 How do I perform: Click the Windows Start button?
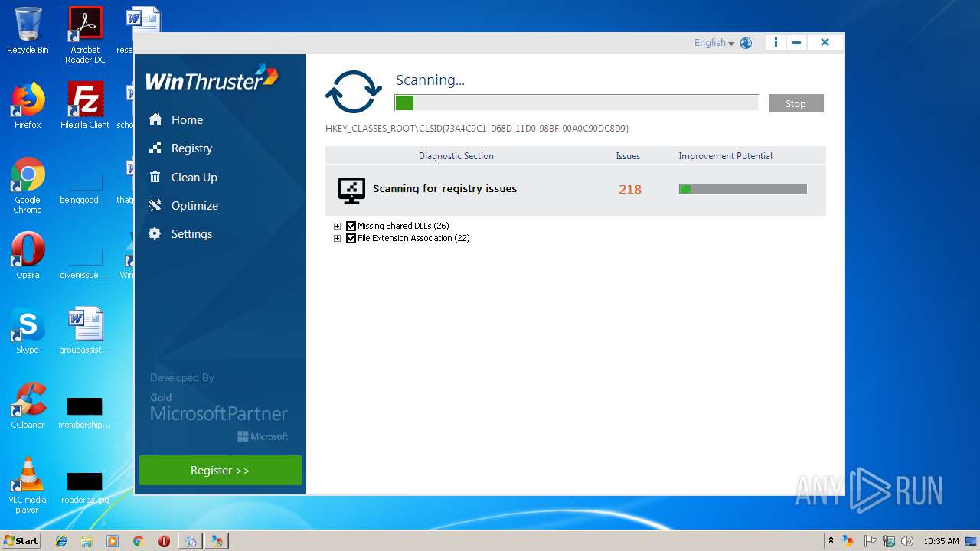point(21,540)
